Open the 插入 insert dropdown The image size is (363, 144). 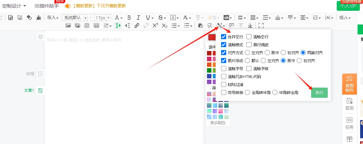click(x=344, y=18)
